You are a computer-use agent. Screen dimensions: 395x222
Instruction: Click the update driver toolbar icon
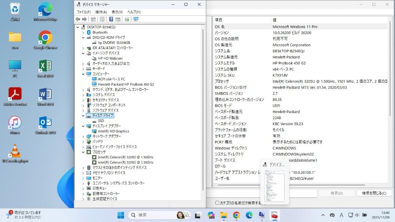tap(127, 19)
